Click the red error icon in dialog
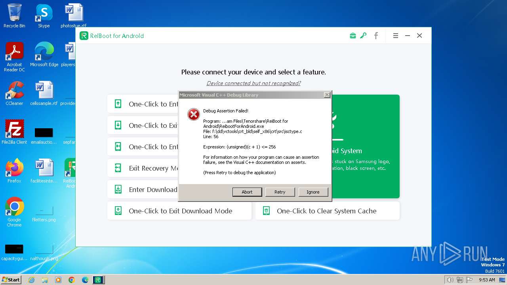 pos(193,114)
